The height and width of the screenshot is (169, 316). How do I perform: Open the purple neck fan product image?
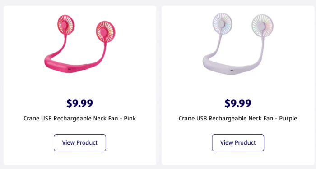point(238,44)
